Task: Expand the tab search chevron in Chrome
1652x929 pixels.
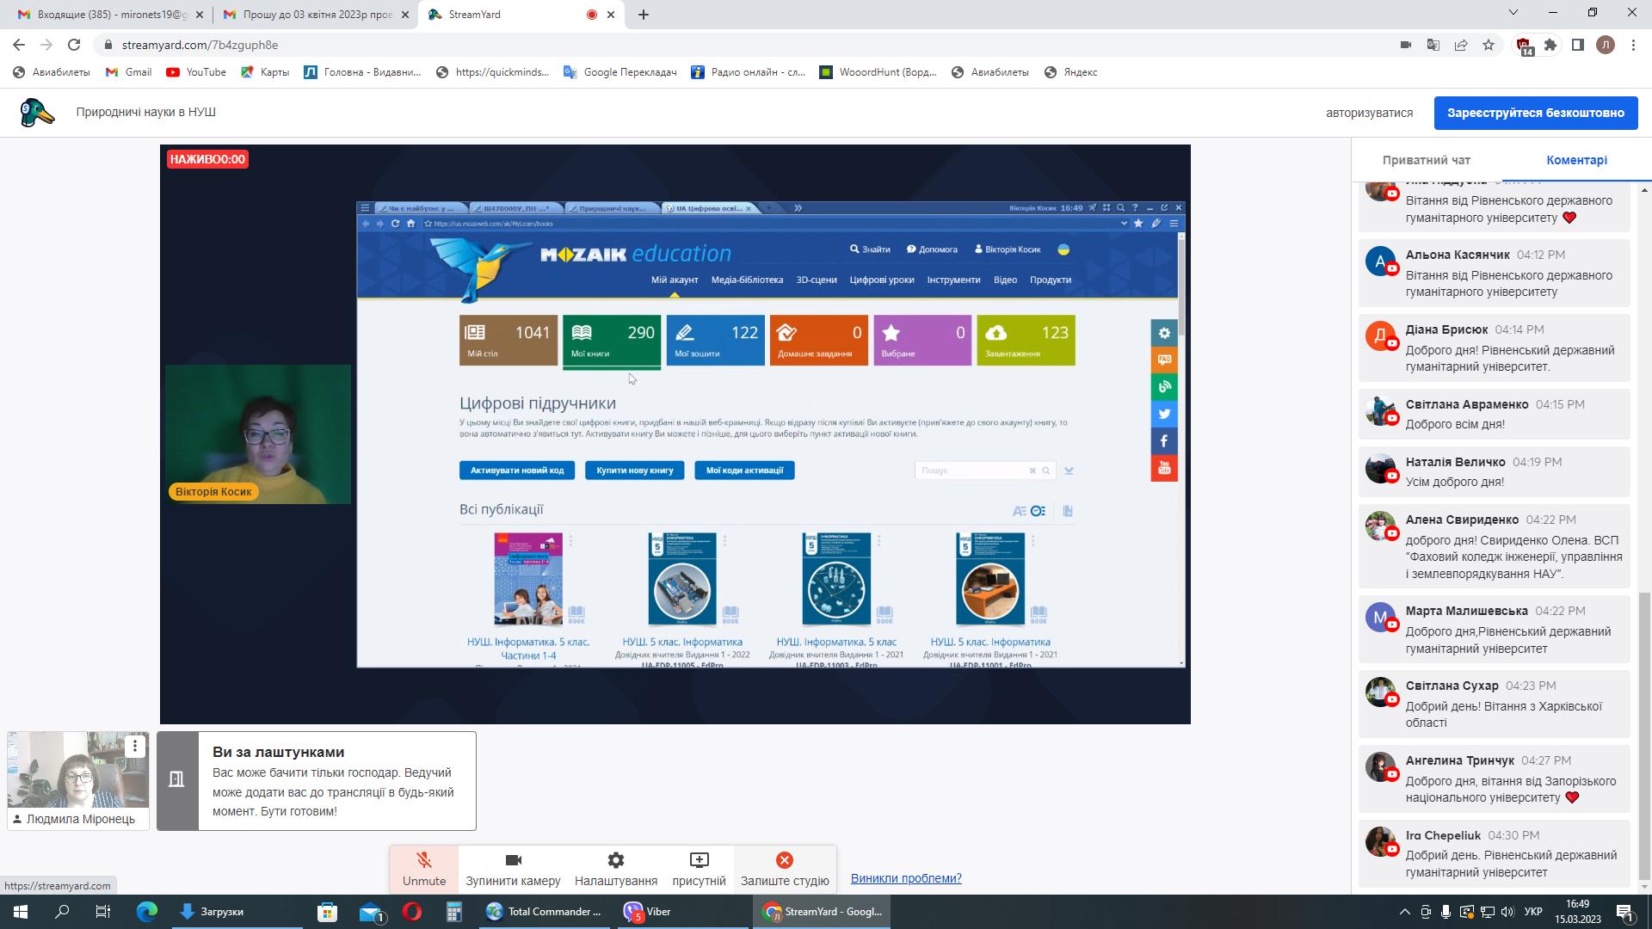Action: (1513, 12)
